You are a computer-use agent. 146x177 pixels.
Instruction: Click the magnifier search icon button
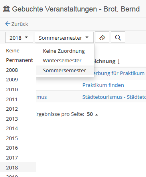coord(118,37)
